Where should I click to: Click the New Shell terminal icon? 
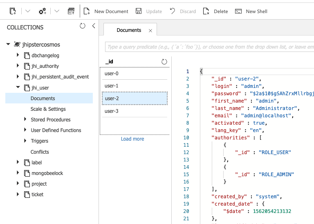238,11
